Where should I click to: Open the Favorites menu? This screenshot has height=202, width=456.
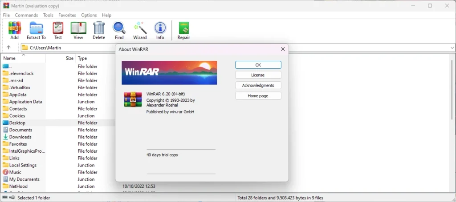(x=67, y=15)
